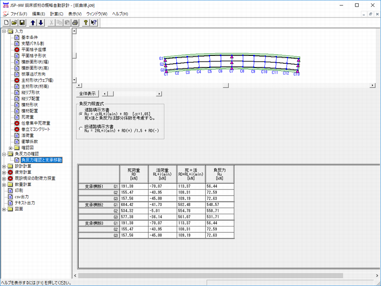Activate the context help pointer icon
The height and width of the screenshot is (286, 381).
pos(94,23)
